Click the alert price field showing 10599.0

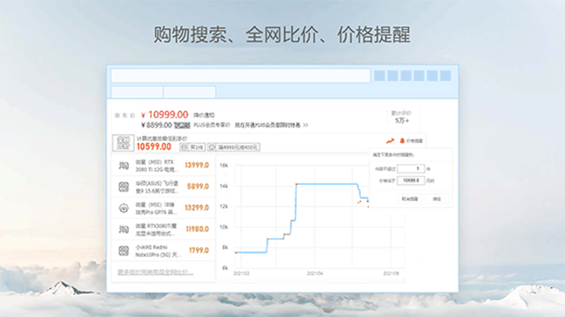pyautogui.click(x=411, y=181)
